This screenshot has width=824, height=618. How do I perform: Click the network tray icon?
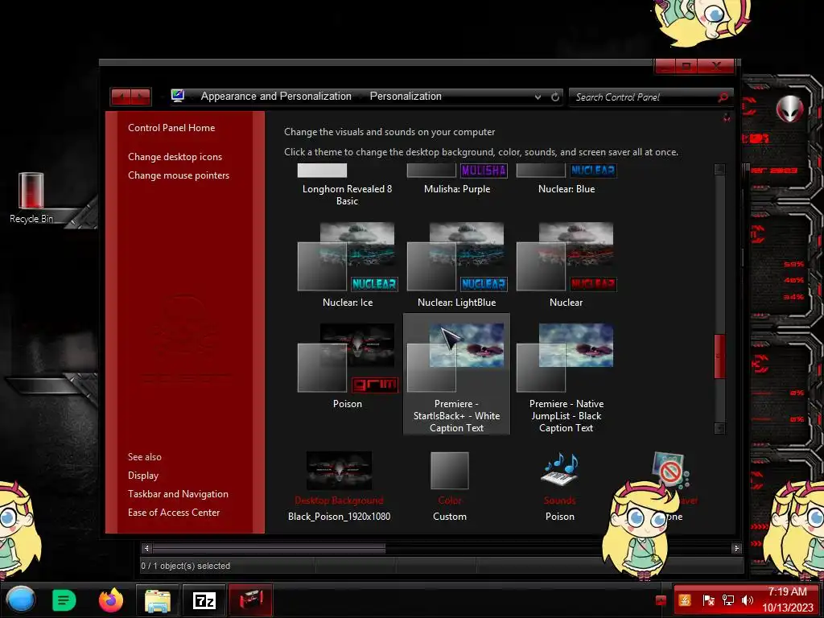727,600
